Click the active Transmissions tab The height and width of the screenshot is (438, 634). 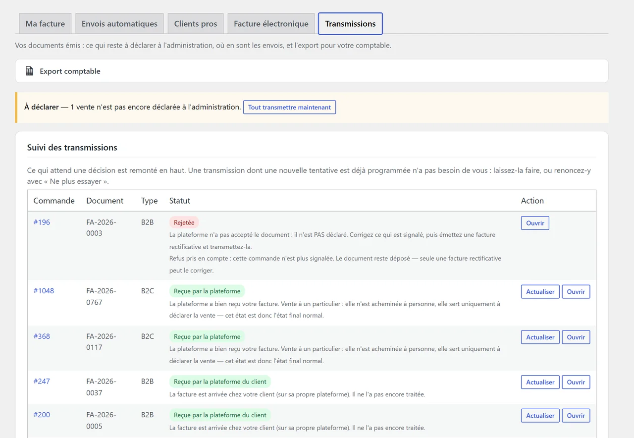coord(350,24)
